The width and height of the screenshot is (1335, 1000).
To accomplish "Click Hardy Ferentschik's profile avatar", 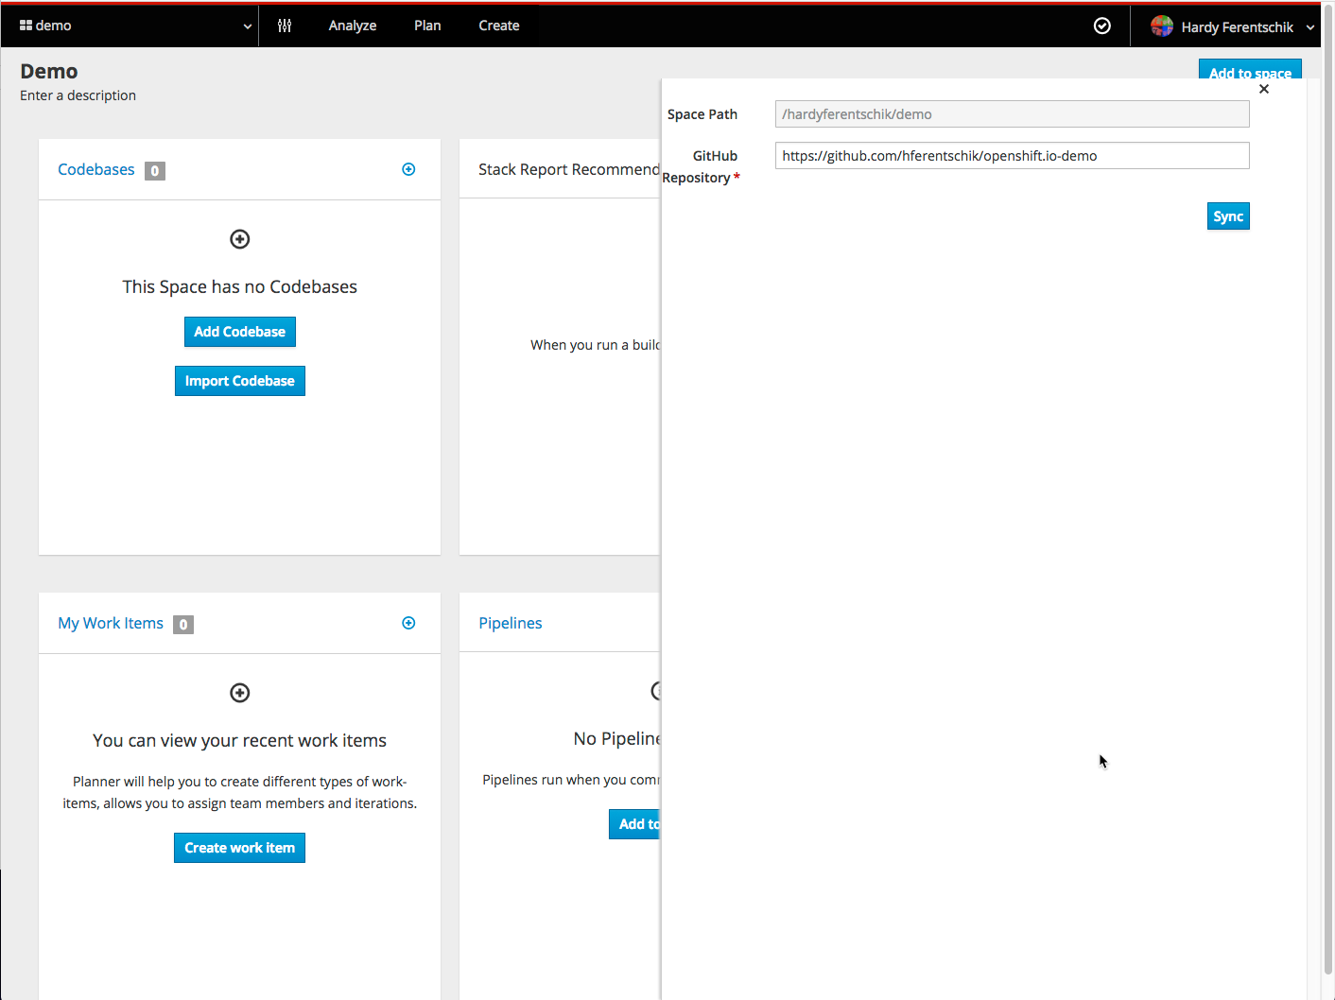I will tap(1162, 26).
